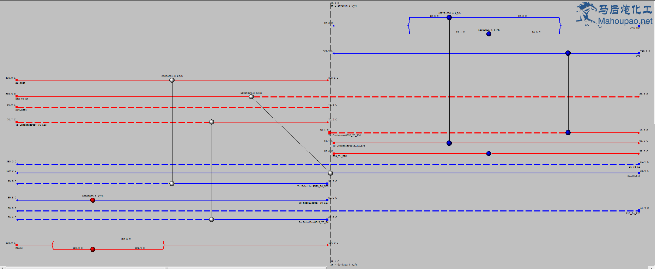This screenshot has height=269, width=655.
Task: Click blue cooler node on lower COOLING branch
Action: pyautogui.click(x=489, y=34)
